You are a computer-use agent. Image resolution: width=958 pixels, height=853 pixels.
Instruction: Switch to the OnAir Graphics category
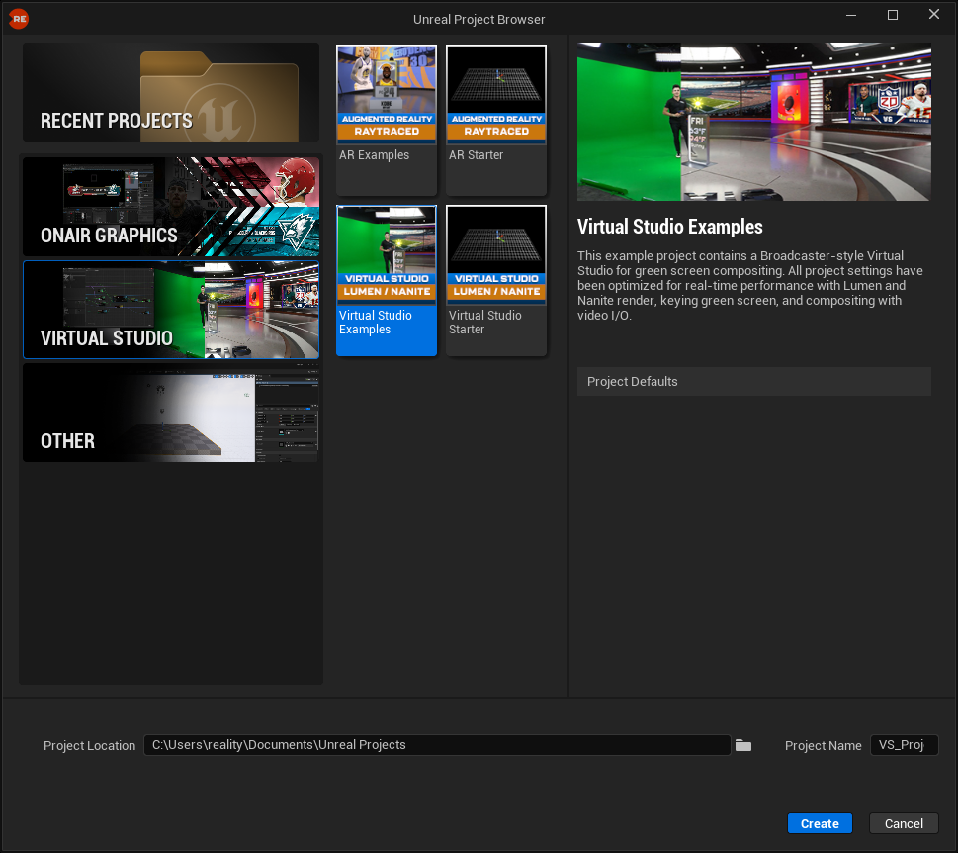[x=171, y=207]
